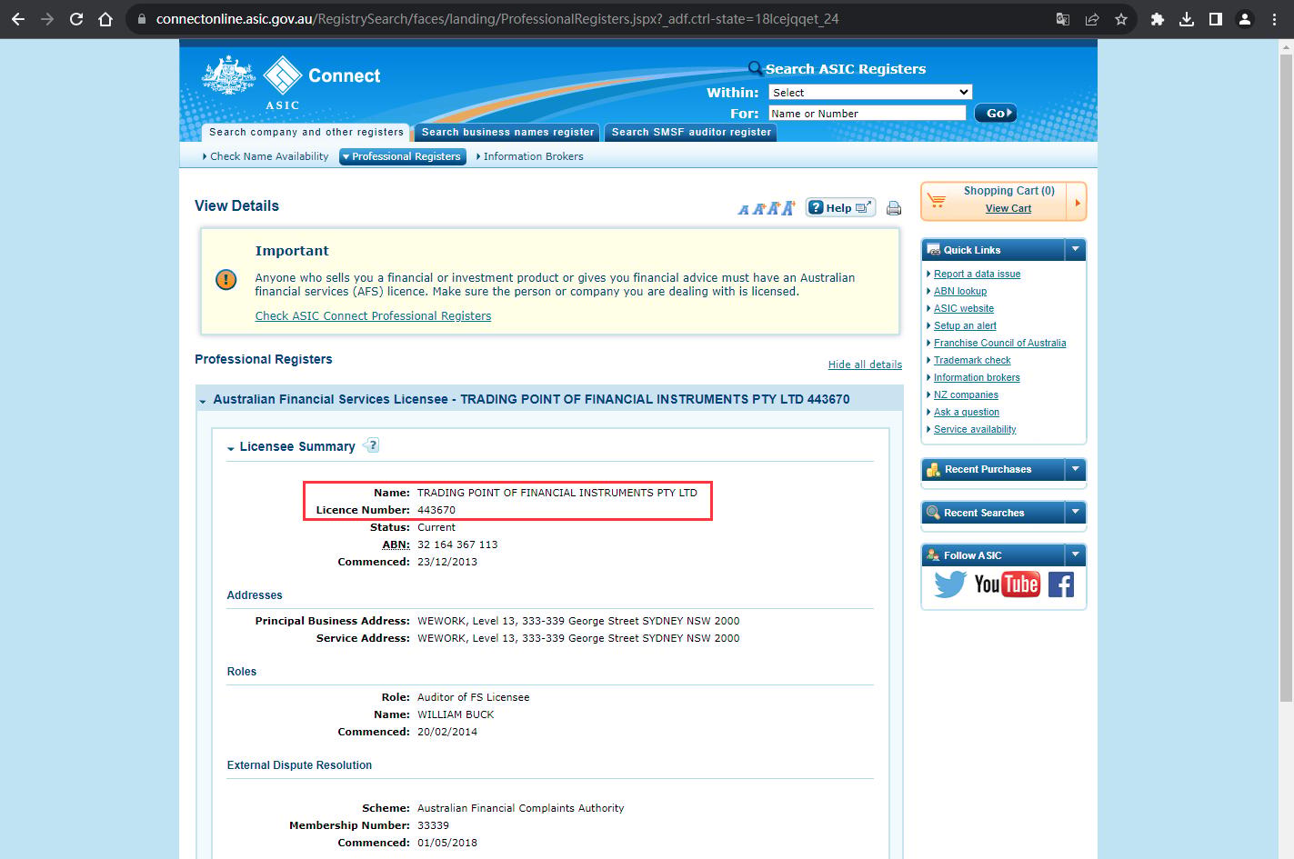The height and width of the screenshot is (859, 1294).
Task: Go back to previous browser page
Action: tap(18, 18)
